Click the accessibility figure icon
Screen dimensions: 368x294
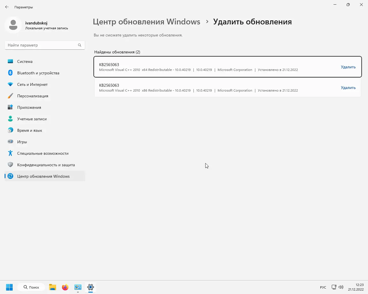click(x=10, y=153)
